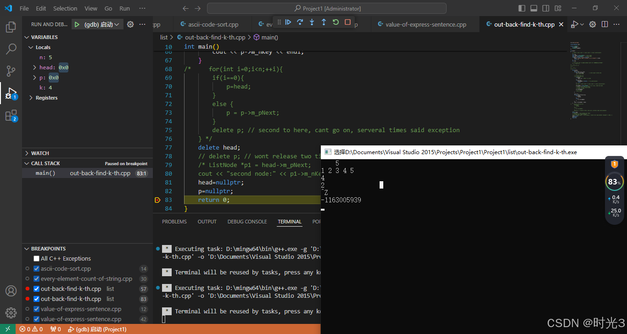Open Source Control view

click(11, 71)
